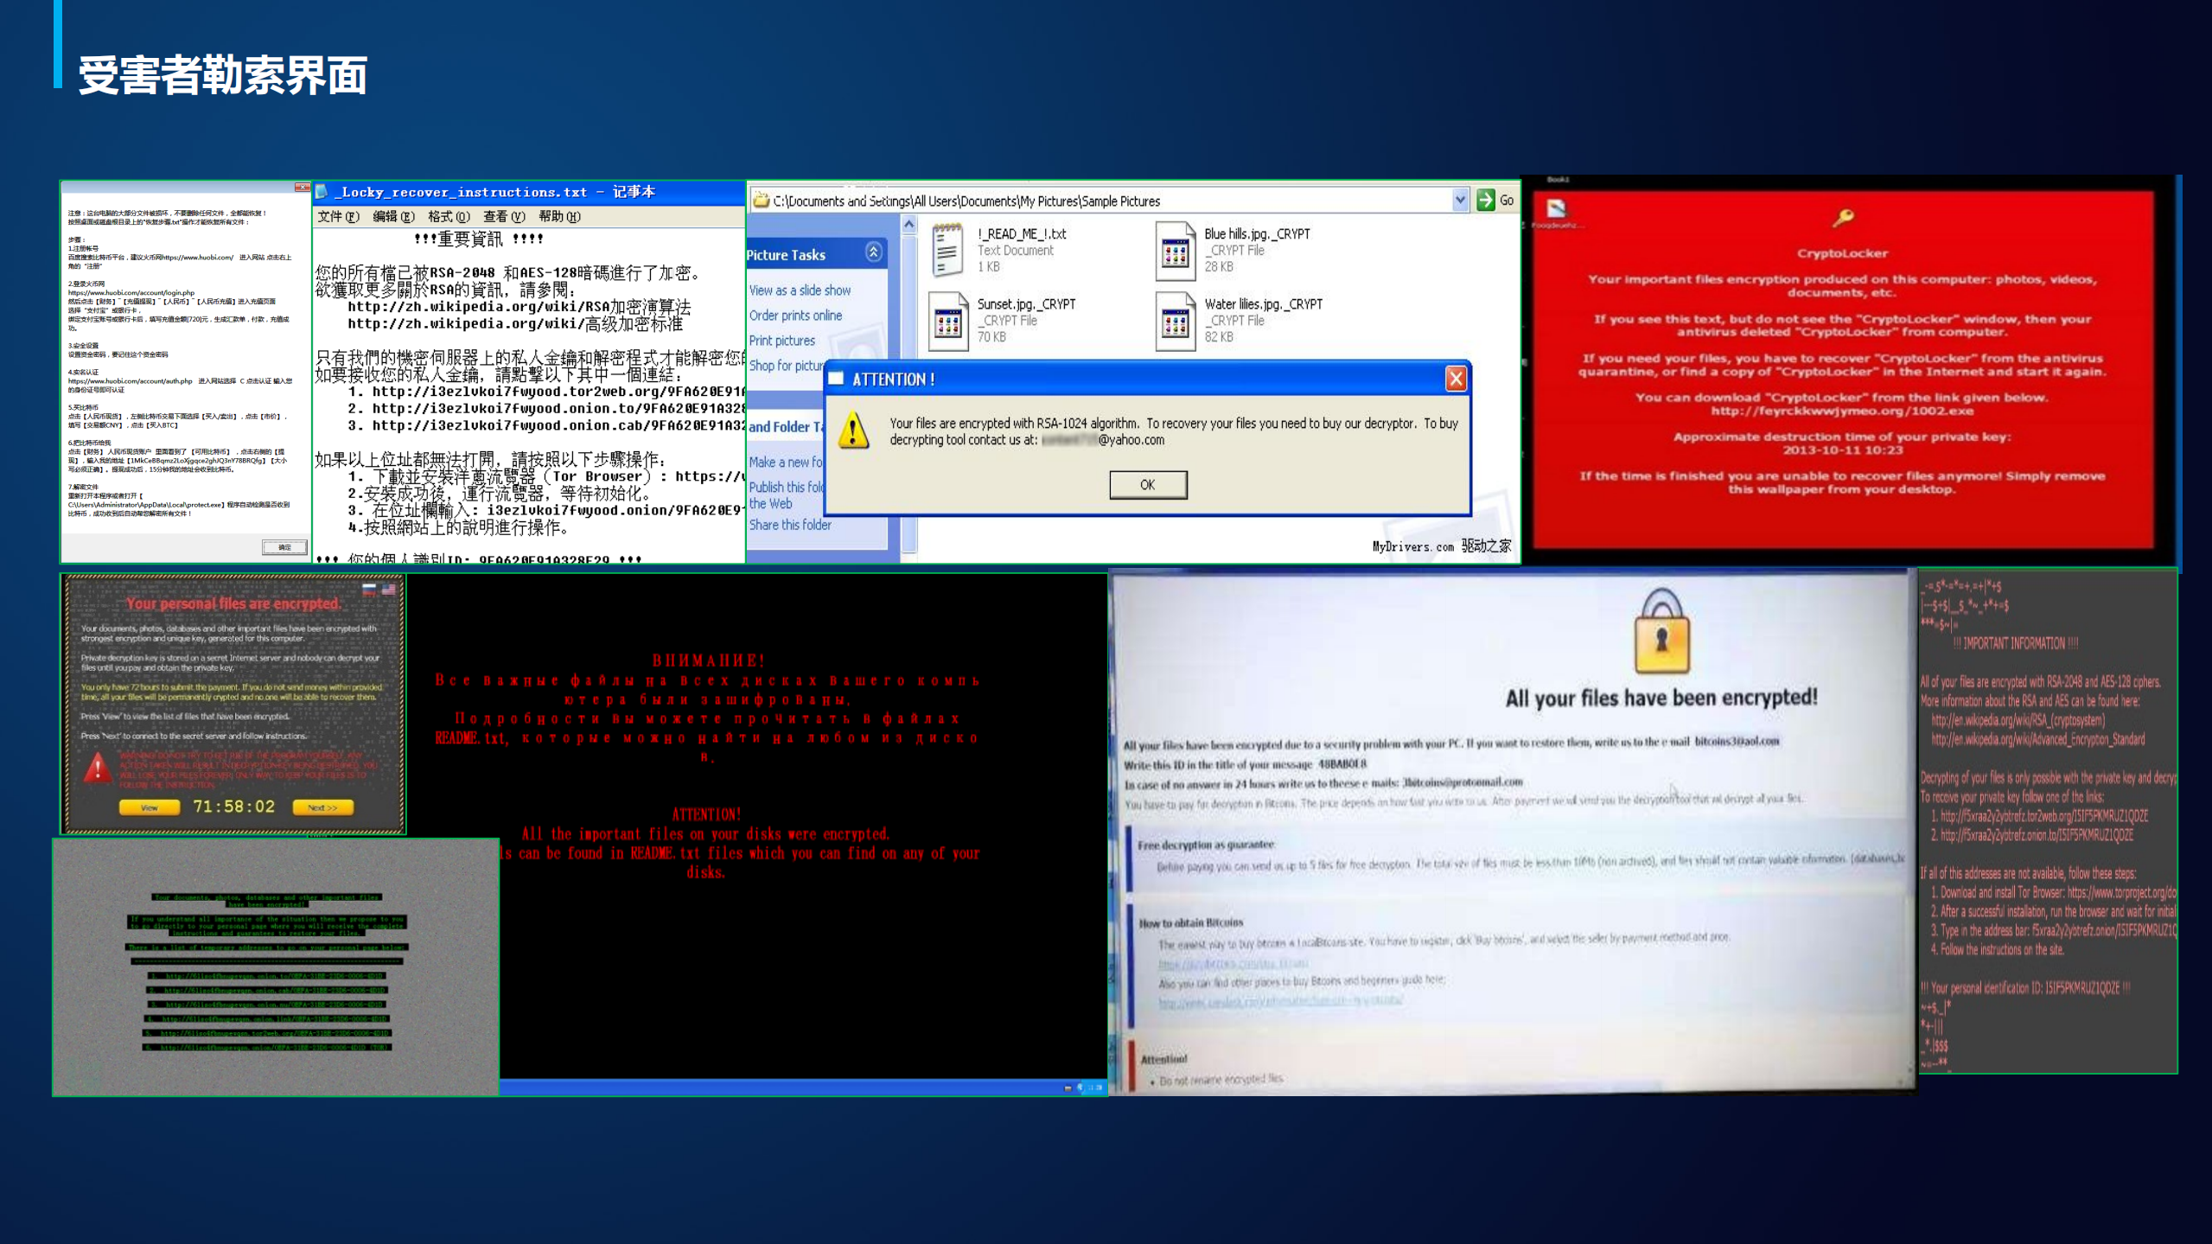Click the key icon above CryptoLocker title
The image size is (2212, 1244).
(1843, 217)
